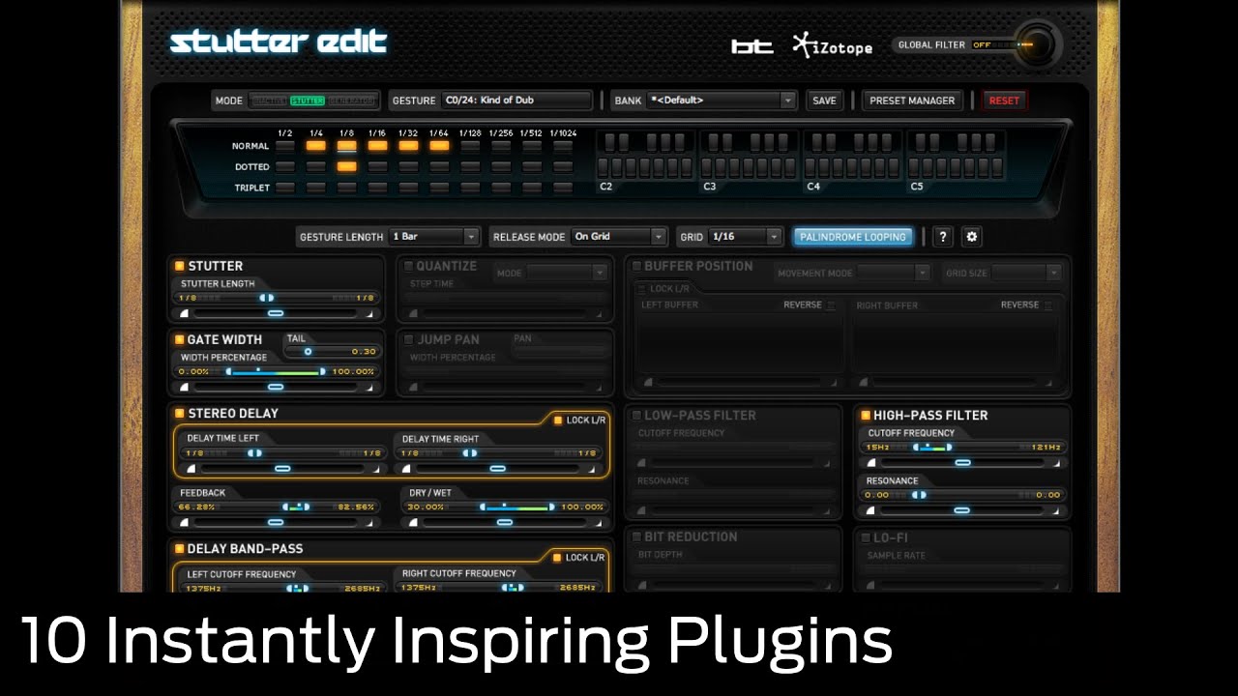Click the High-Pass Cutoff Frequency range slider
The image size is (1238, 696).
[x=962, y=448]
